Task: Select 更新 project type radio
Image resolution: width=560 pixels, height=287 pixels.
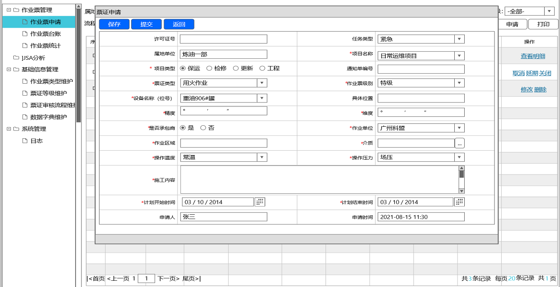Action: click(x=235, y=68)
